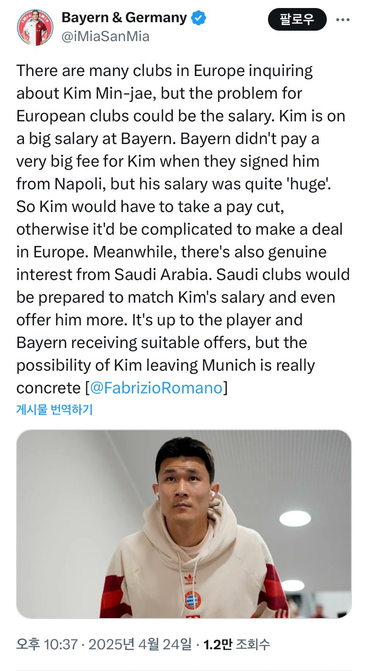
Task: Click the Bayern & Germany display name
Action: point(124,18)
